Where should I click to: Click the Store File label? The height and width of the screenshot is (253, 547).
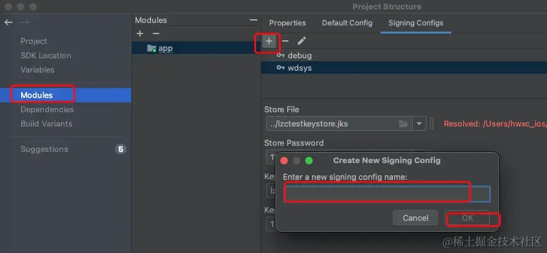coord(282,109)
